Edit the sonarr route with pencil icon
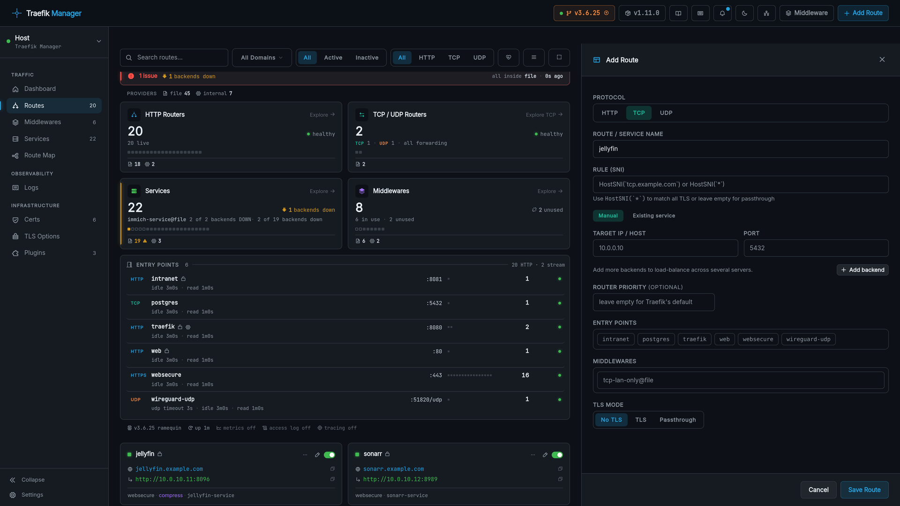The height and width of the screenshot is (506, 900). click(x=545, y=455)
